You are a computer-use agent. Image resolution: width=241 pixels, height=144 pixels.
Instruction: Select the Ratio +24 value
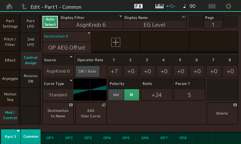click(156, 94)
